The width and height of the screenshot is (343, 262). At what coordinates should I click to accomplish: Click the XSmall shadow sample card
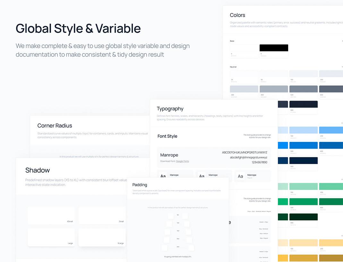tap(51, 215)
